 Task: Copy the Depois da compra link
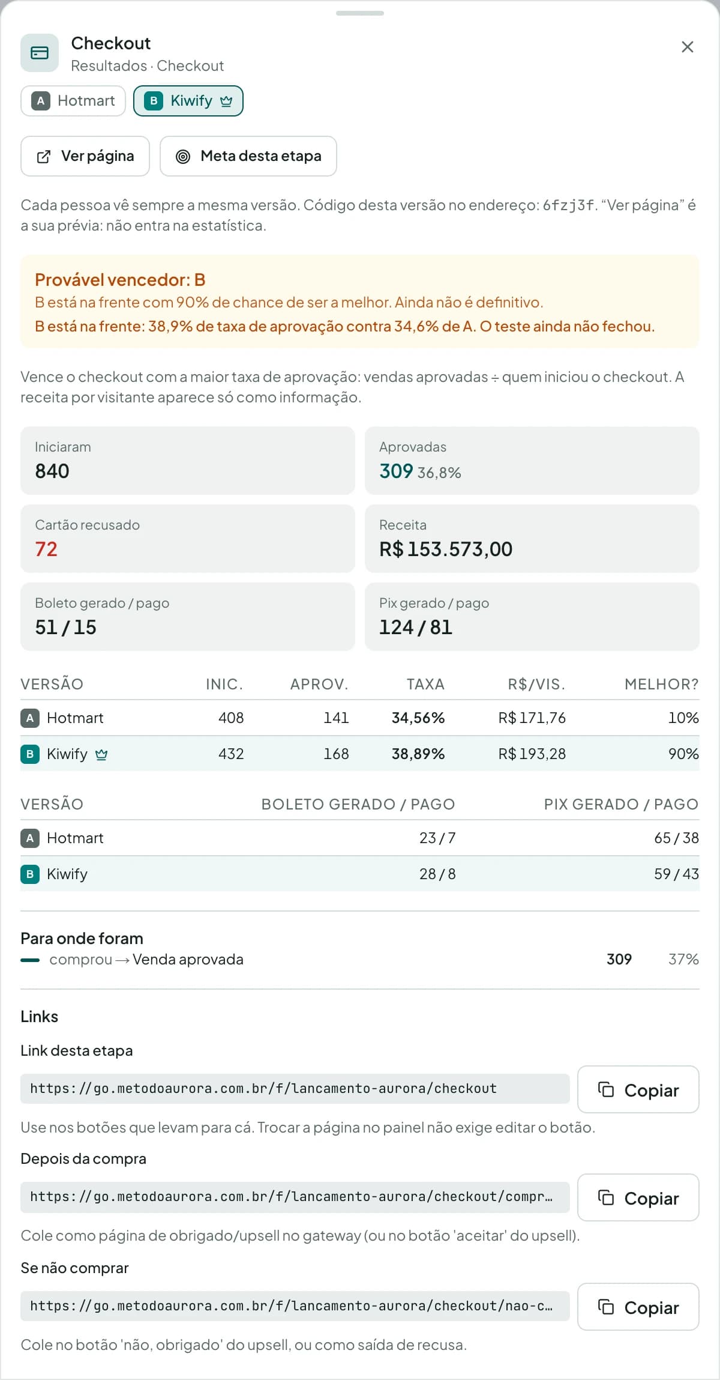click(638, 1197)
